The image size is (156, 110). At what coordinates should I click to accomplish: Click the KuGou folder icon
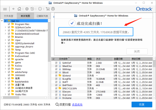click(13, 65)
